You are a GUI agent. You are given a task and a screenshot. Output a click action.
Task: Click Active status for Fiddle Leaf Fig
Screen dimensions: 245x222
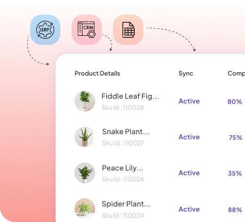tap(189, 101)
